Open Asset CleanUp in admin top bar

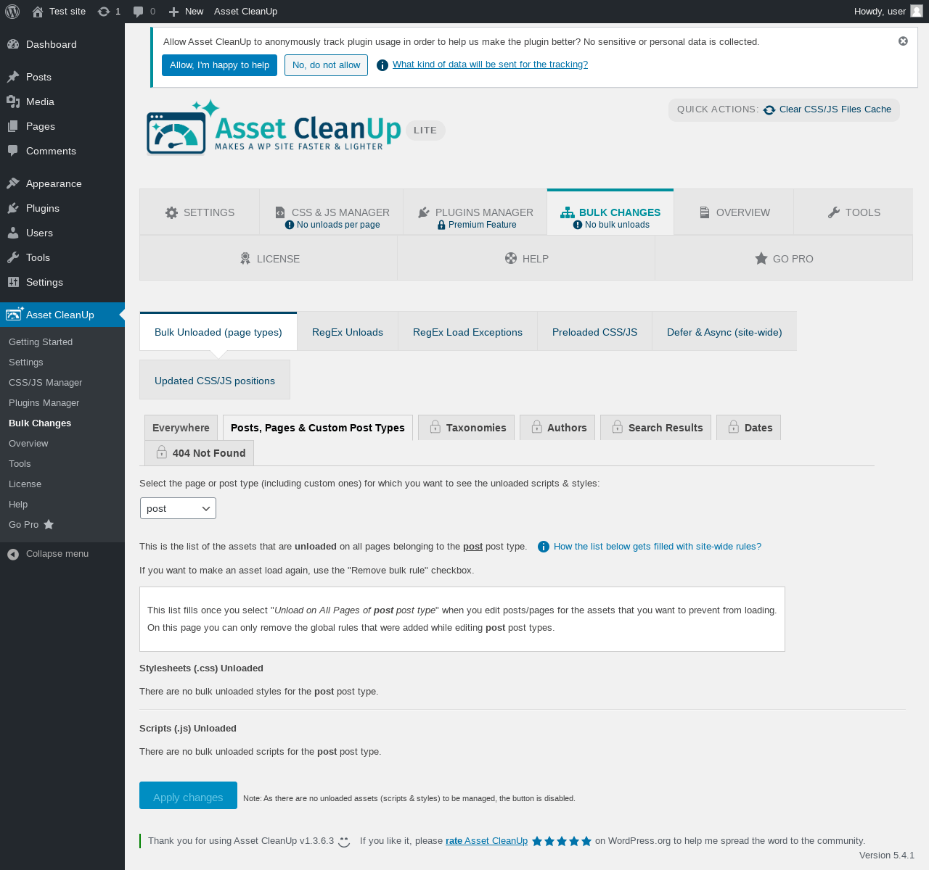click(x=246, y=12)
